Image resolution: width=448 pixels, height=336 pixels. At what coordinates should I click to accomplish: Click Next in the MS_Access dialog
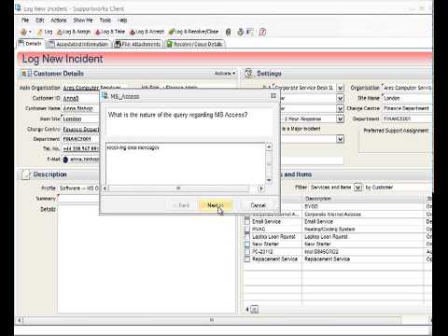[x=216, y=205]
